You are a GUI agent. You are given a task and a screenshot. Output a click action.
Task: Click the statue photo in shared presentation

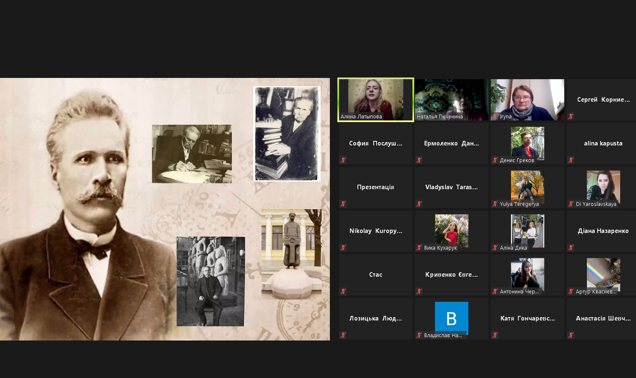pos(291,254)
